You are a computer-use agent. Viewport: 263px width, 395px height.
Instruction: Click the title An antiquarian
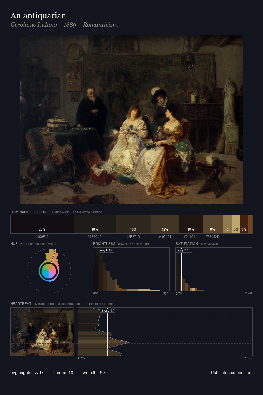[38, 16]
